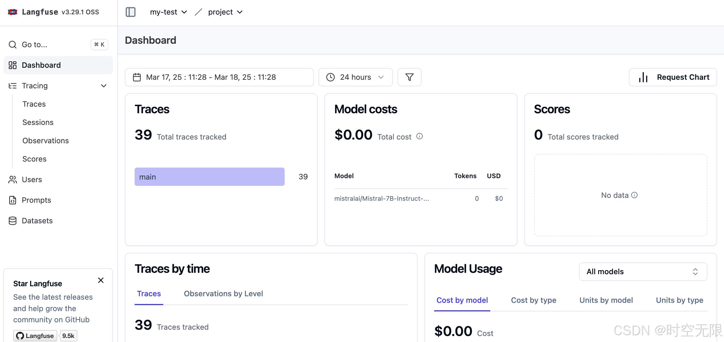724x342 pixels.
Task: Click the GitHub icon on the Langfuse badge
Action: point(20,336)
